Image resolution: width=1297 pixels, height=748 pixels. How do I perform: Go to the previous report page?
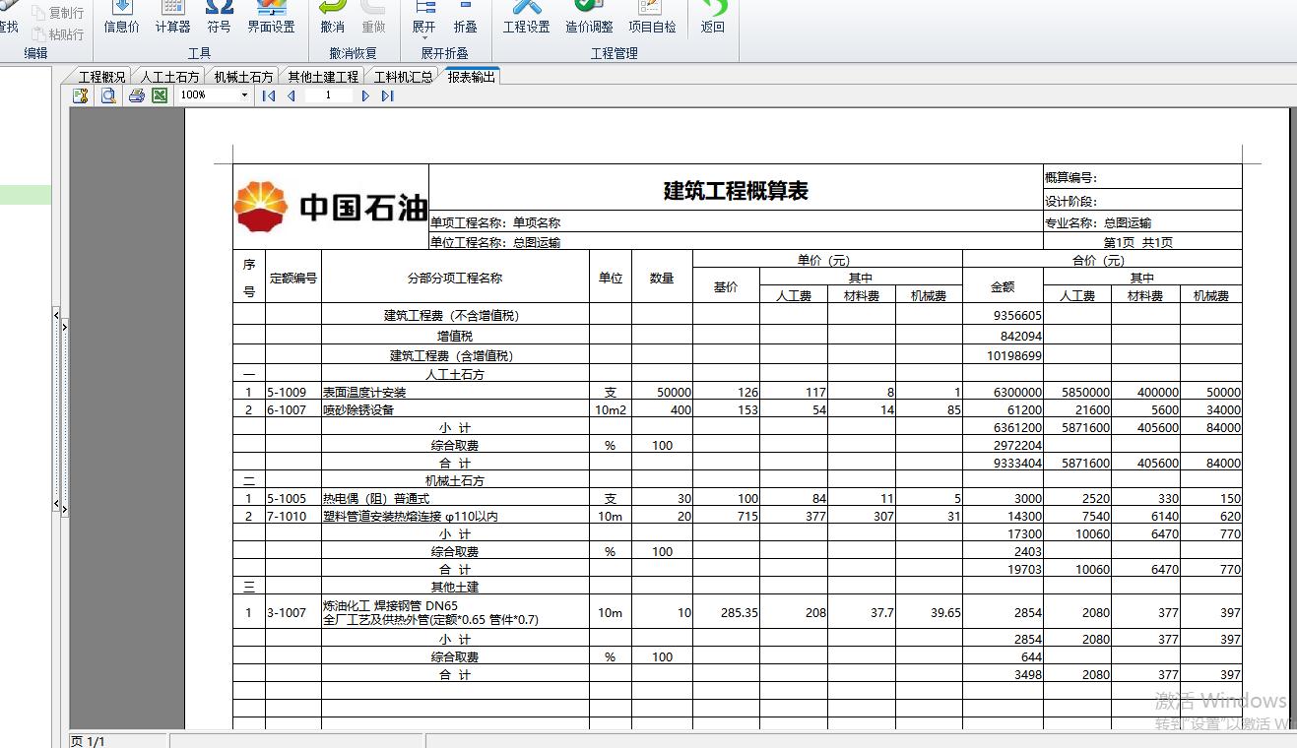(291, 95)
